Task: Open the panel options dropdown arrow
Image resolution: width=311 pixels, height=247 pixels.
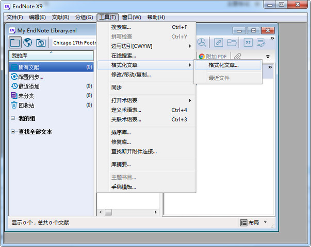Action: [268, 57]
